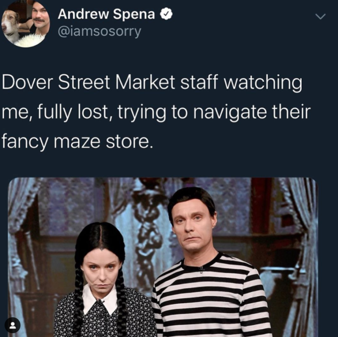Tap the braided-hair woman in photo

pos(104,281)
